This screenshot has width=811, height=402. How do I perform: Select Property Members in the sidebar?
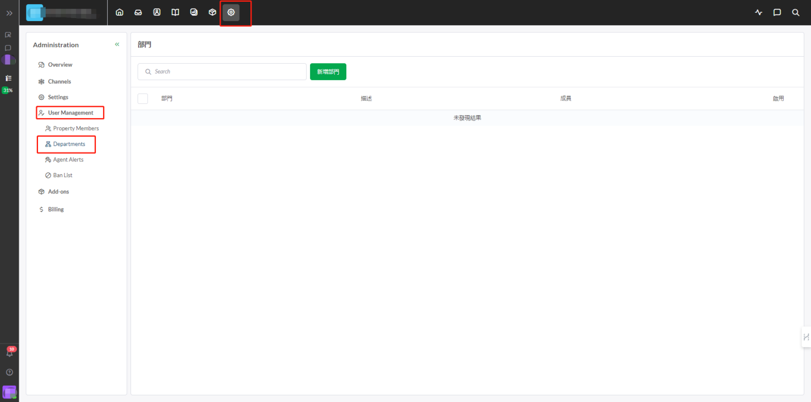click(x=75, y=129)
